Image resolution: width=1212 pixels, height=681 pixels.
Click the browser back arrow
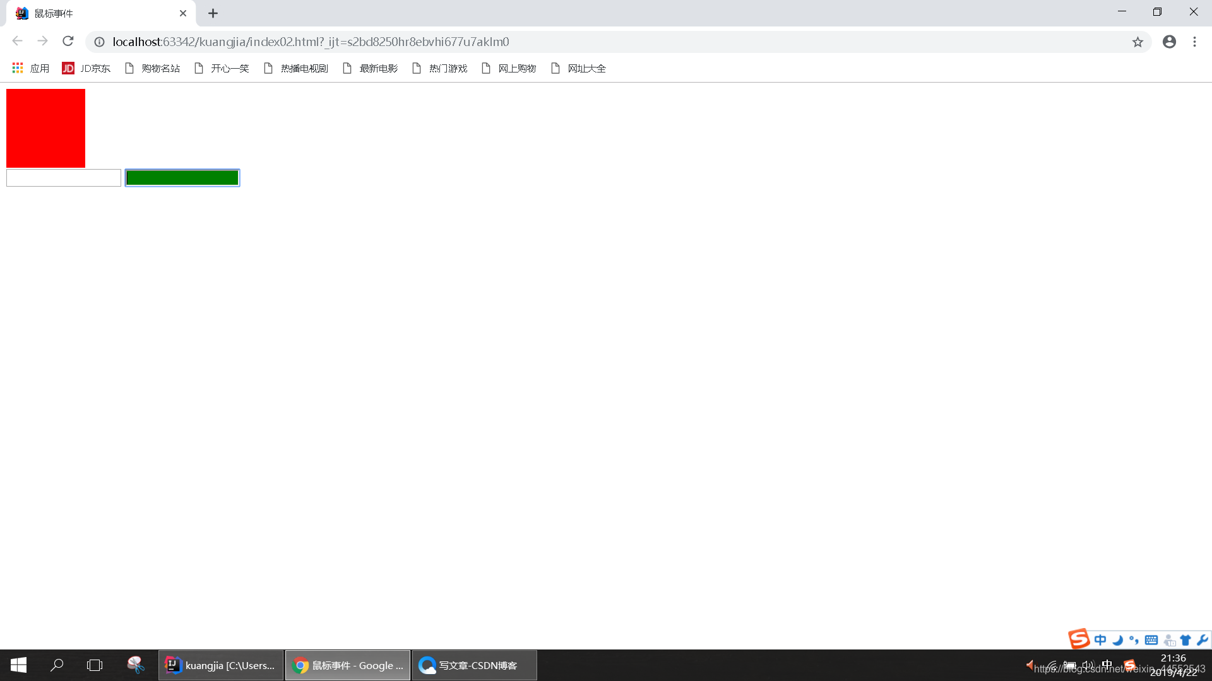point(17,42)
